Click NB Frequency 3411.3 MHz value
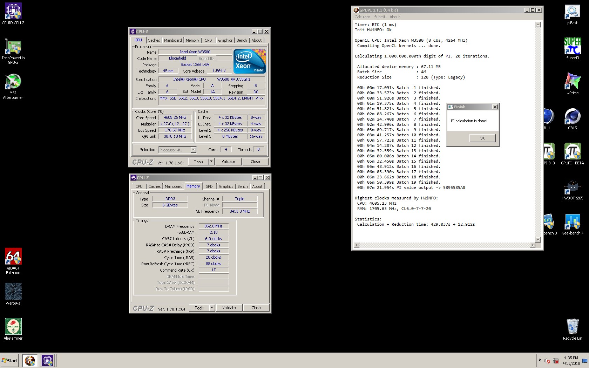This screenshot has height=368, width=589. click(x=240, y=211)
